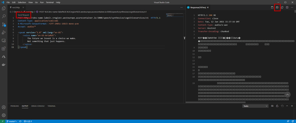This screenshot has width=296, height=123.
Task: Open the Accounts menu icon
Action: coord(4,107)
